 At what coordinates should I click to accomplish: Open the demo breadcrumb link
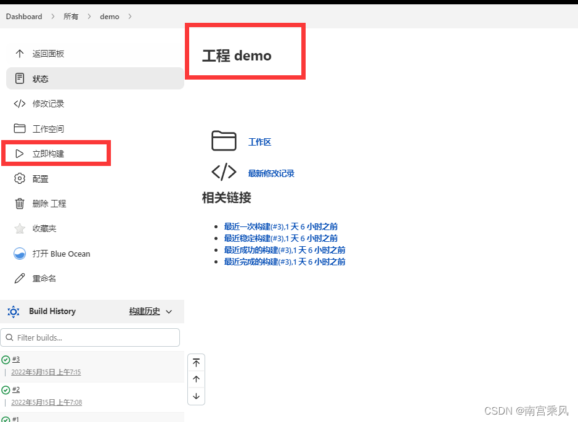tap(110, 16)
